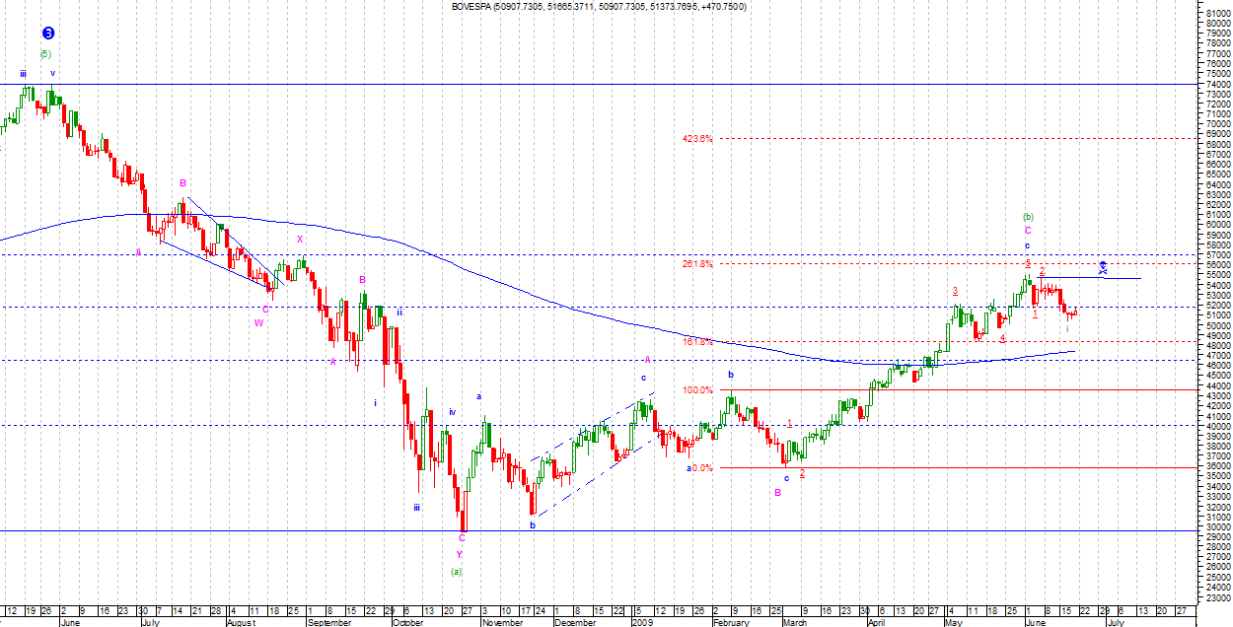
Task: Click the circled blue 3 wave marker
Action: (x=47, y=33)
